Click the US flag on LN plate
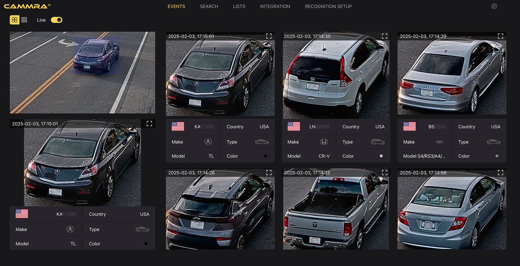Image resolution: width=520 pixels, height=266 pixels. pyautogui.click(x=294, y=127)
